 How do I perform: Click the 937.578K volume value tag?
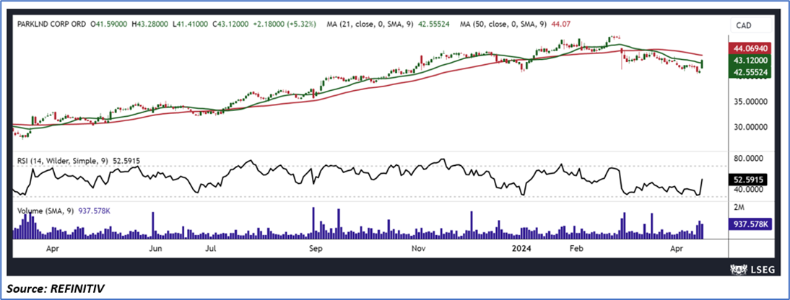[751, 224]
